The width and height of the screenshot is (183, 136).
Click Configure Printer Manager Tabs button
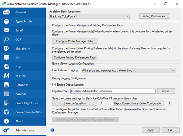75,41
